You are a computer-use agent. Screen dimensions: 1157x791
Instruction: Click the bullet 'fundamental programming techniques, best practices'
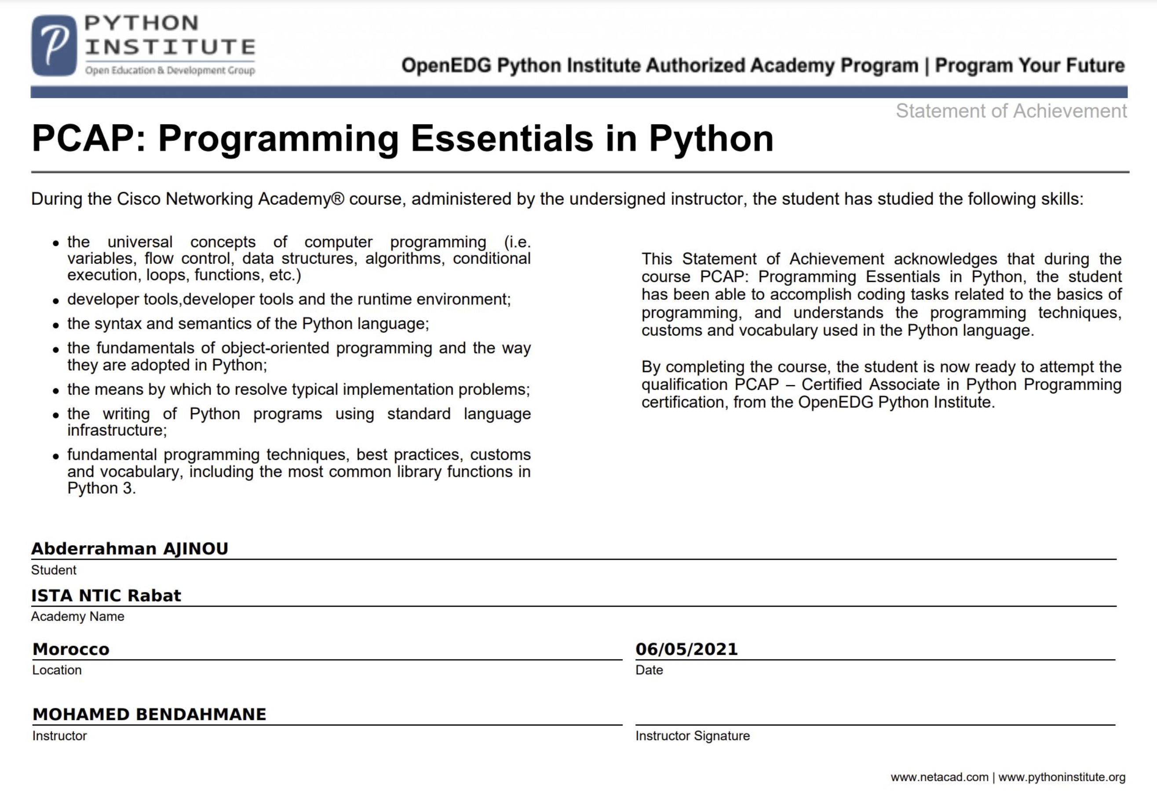299,471
